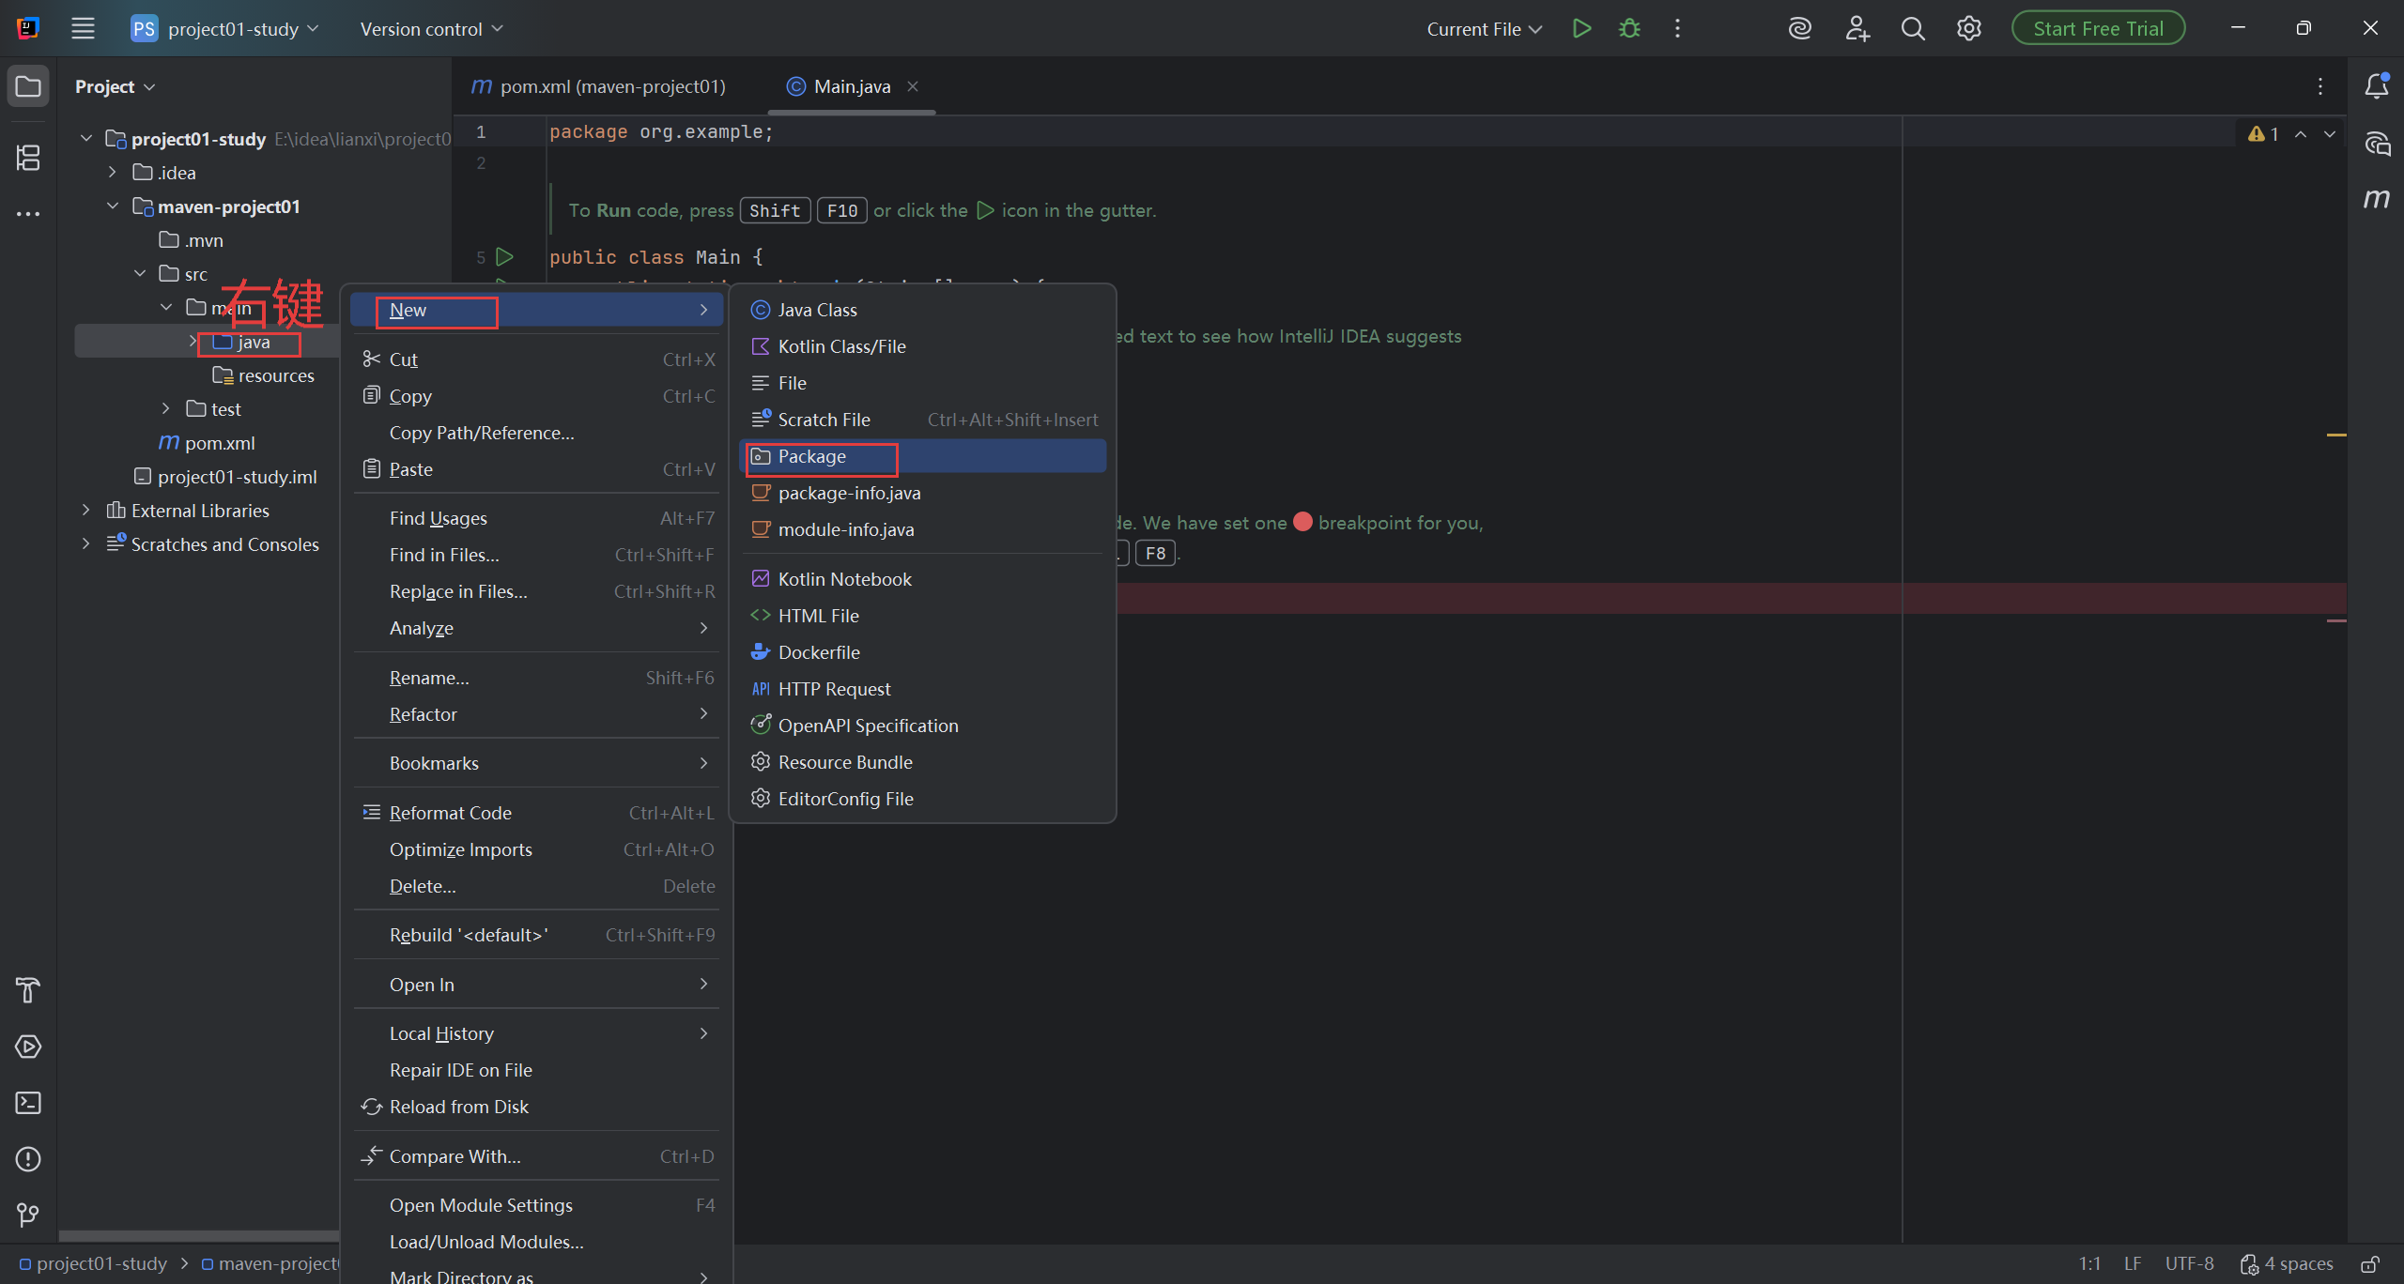Click the green Run button

[1581, 29]
